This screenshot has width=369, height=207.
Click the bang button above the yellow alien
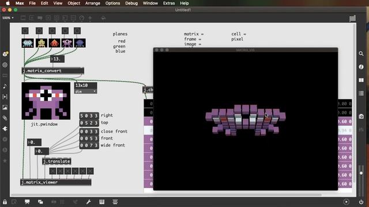[39, 30]
